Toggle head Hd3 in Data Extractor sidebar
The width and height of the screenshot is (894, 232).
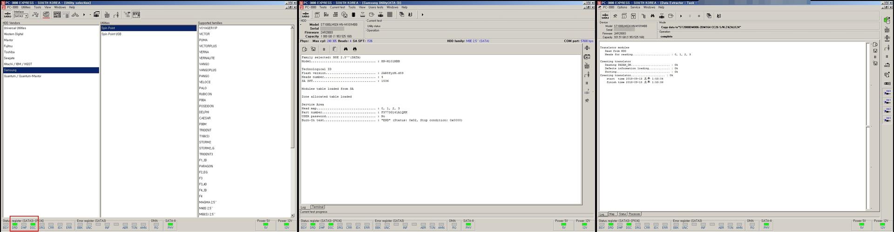tap(887, 119)
